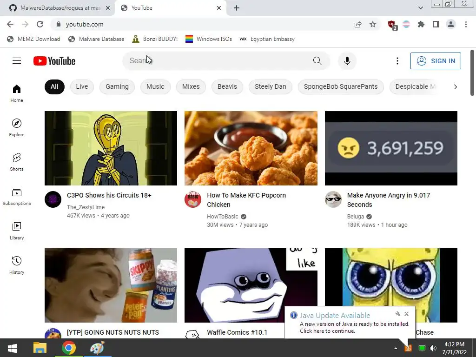
Task: Open Explore in sidebar
Action: (x=17, y=128)
